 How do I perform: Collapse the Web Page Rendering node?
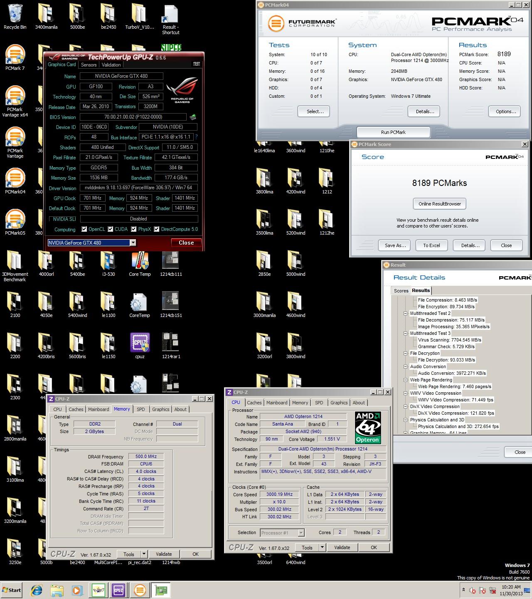pos(406,380)
